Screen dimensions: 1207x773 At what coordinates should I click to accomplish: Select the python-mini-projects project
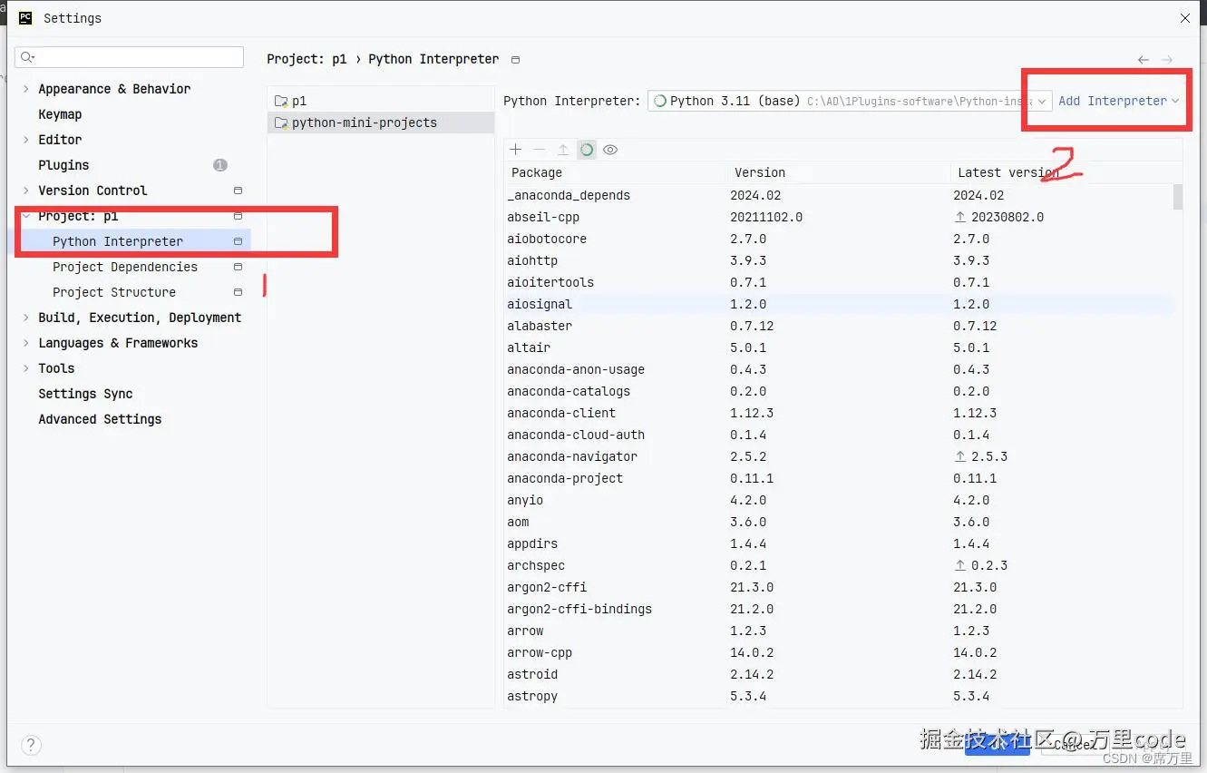click(x=381, y=122)
